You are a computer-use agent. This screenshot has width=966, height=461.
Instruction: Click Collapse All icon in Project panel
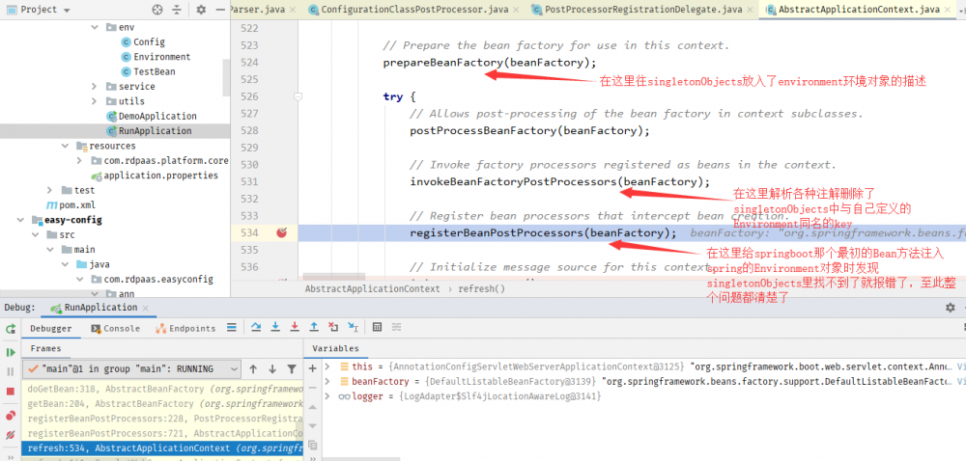click(177, 10)
